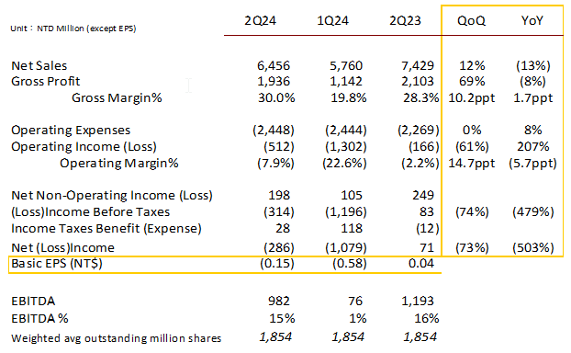The width and height of the screenshot is (571, 353).
Task: Click the QoQ column header
Action: (x=471, y=20)
